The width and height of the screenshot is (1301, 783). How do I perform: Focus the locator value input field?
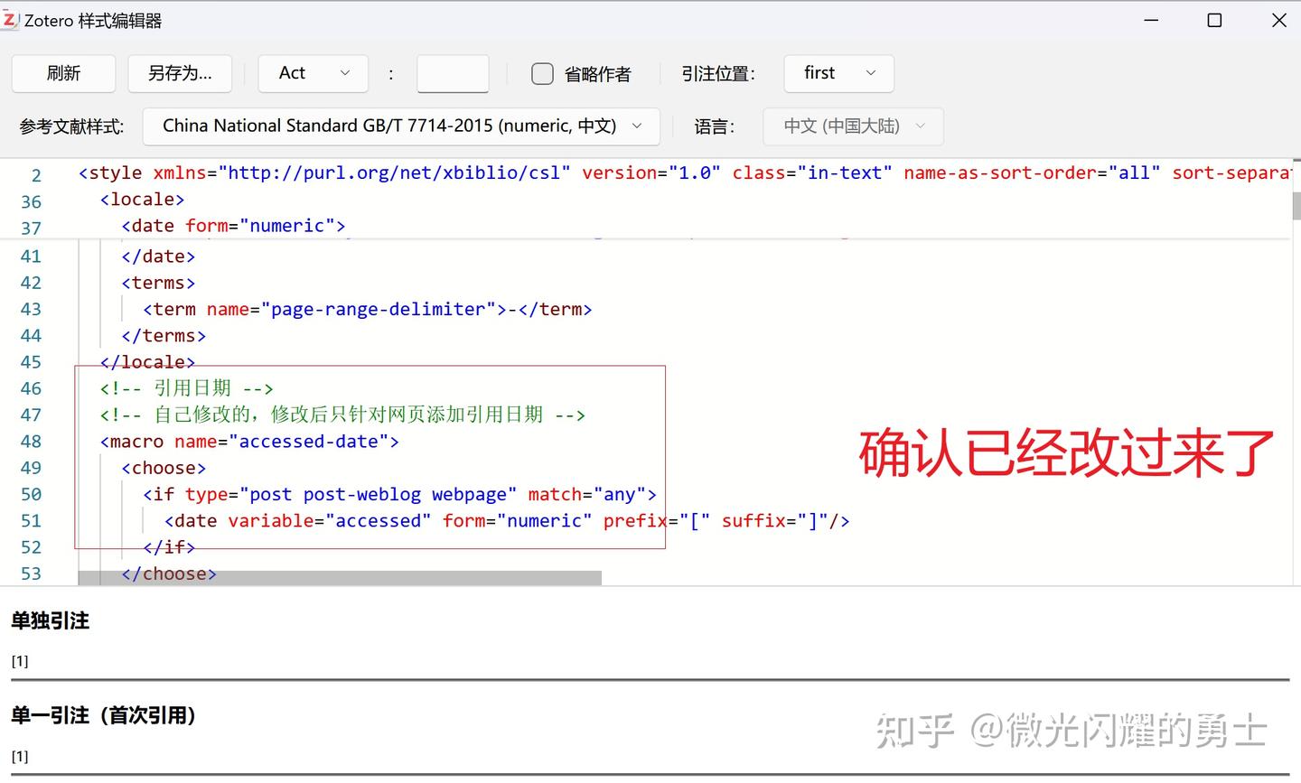tap(453, 73)
